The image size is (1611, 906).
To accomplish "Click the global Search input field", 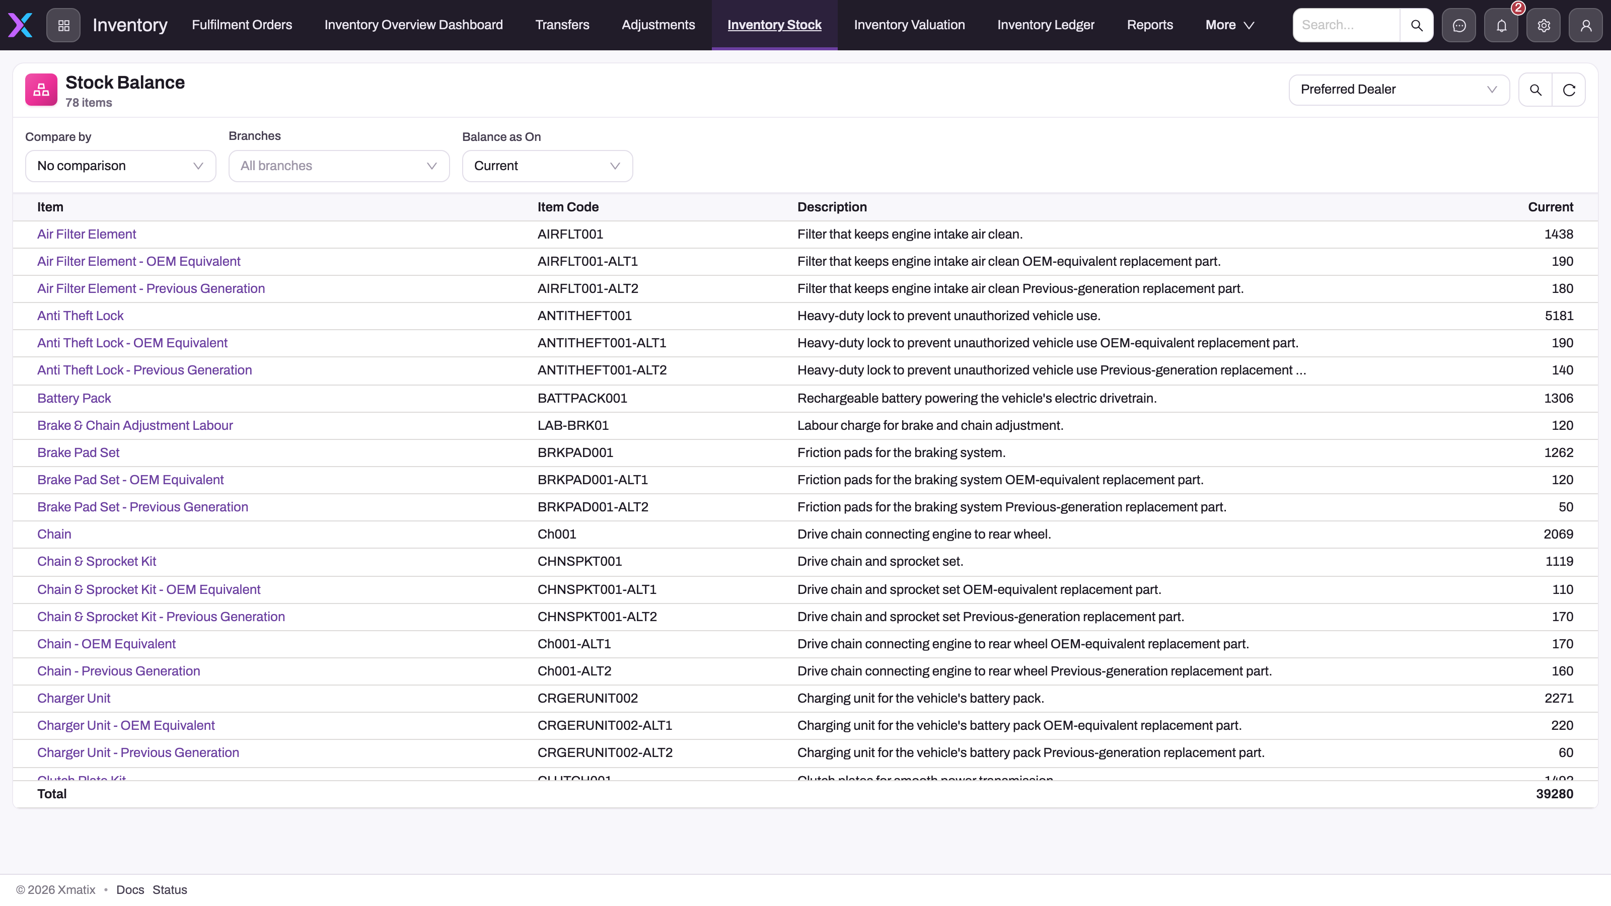I will 1347,25.
